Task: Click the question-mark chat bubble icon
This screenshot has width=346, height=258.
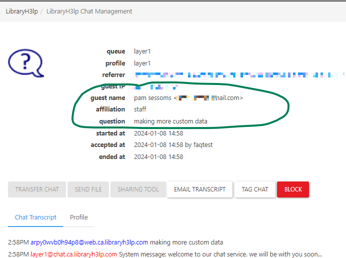Action: point(26,63)
